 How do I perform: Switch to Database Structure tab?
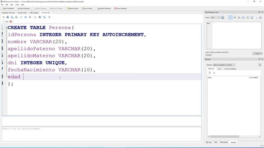coord(8,13)
